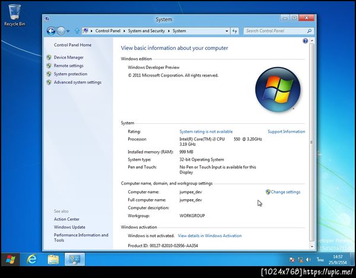This screenshot has height=278, width=356.
Task: Click the scroll up arrow of the System page
Action: [x=311, y=41]
